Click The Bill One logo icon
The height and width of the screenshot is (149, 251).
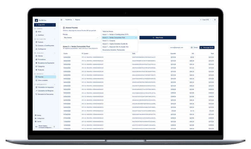point(36,20)
